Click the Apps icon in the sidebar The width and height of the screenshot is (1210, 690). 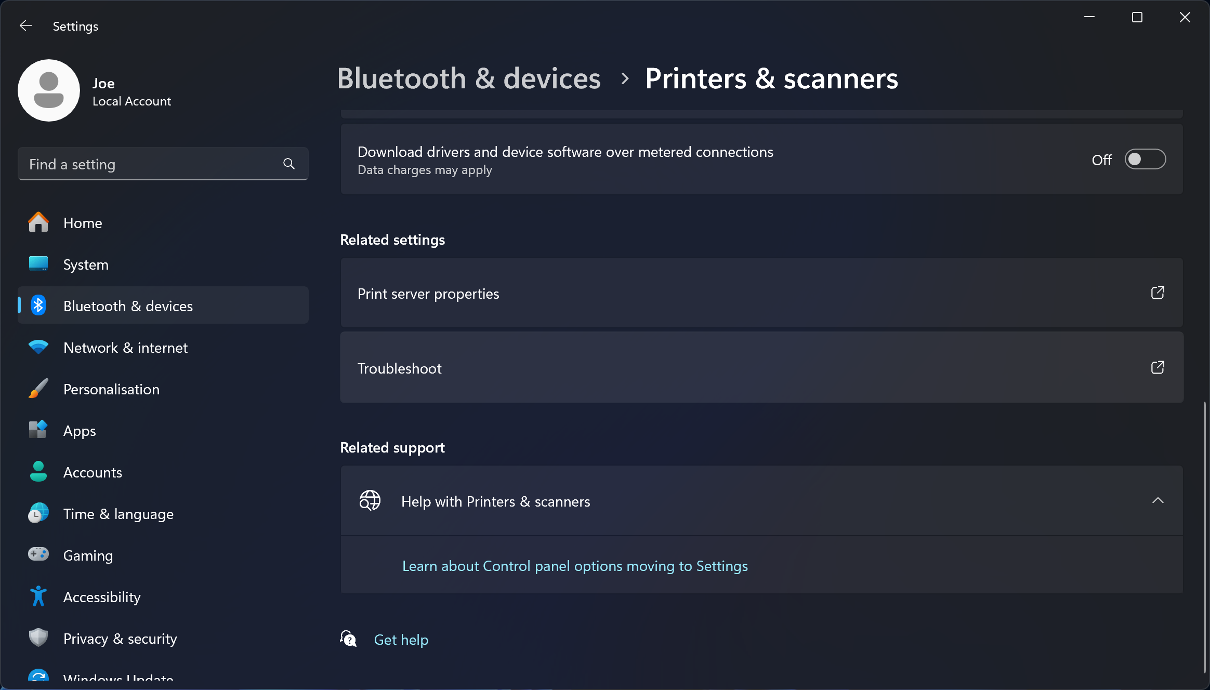click(38, 430)
